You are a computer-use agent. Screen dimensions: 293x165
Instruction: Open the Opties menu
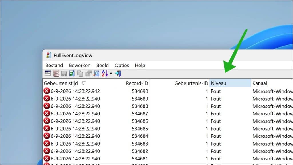[122, 65]
